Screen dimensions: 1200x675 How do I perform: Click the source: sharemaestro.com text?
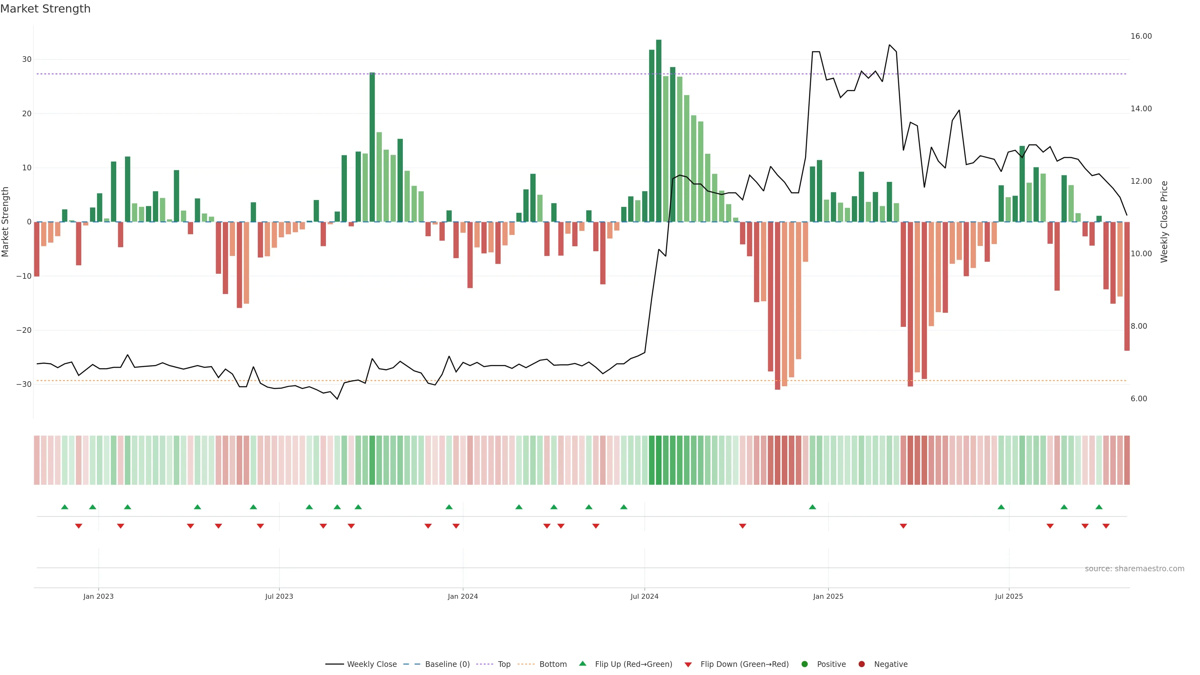(x=1134, y=569)
